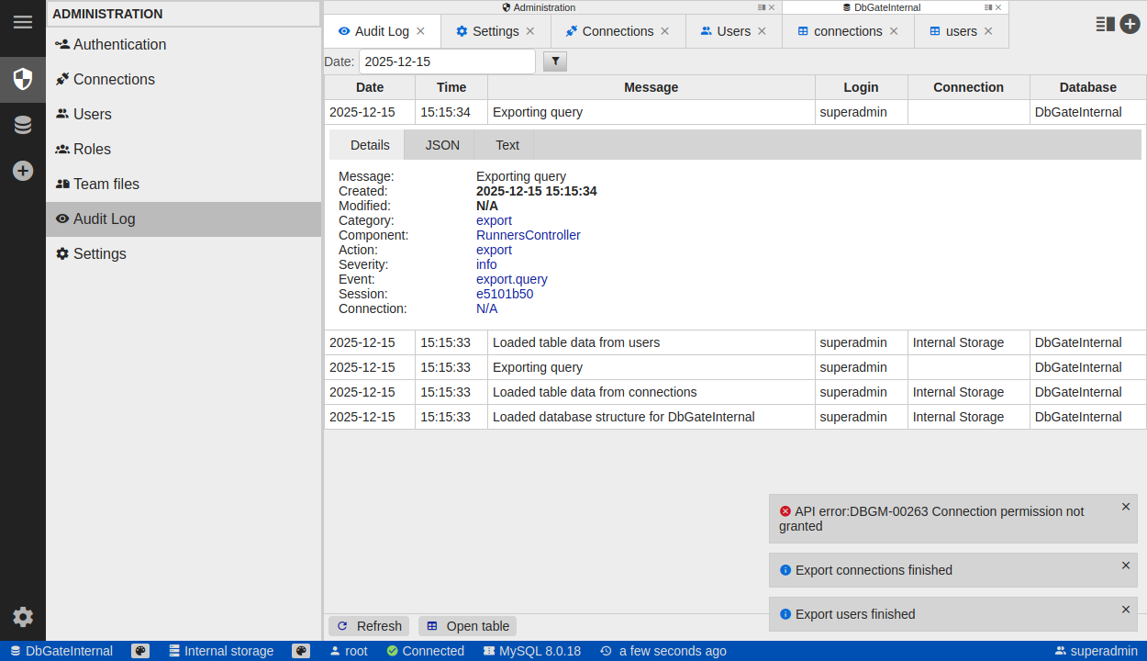Expand the Loaded table data from users row
The width and height of the screenshot is (1147, 661).
click(576, 342)
